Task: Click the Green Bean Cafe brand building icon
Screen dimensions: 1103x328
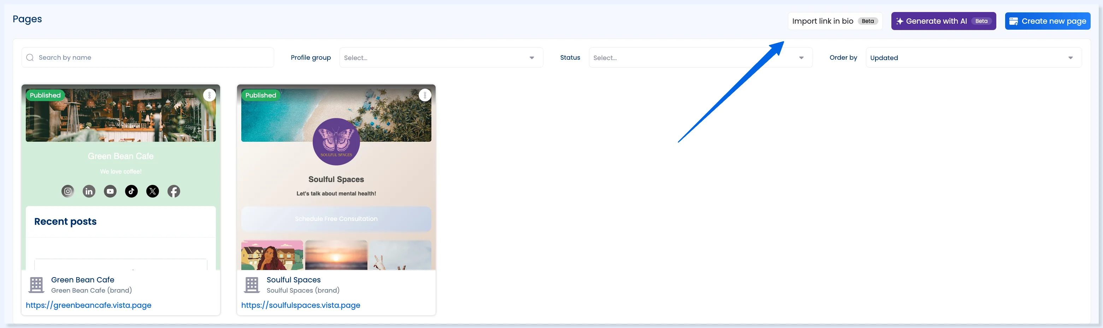Action: pyautogui.click(x=36, y=285)
